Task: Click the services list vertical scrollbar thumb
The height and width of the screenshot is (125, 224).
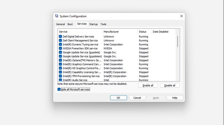Action: 177,41
